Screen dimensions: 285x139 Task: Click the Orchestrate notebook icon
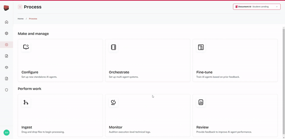tap(113, 47)
